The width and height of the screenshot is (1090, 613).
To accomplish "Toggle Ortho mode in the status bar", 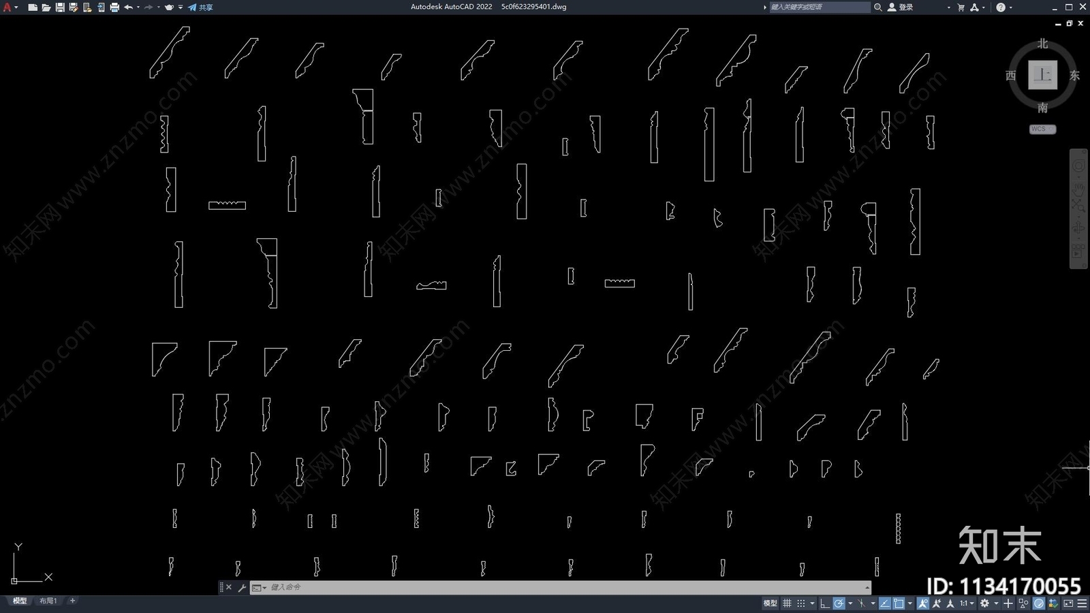I will (824, 603).
